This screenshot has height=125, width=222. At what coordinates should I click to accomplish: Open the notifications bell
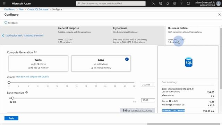[x=168, y=3]
